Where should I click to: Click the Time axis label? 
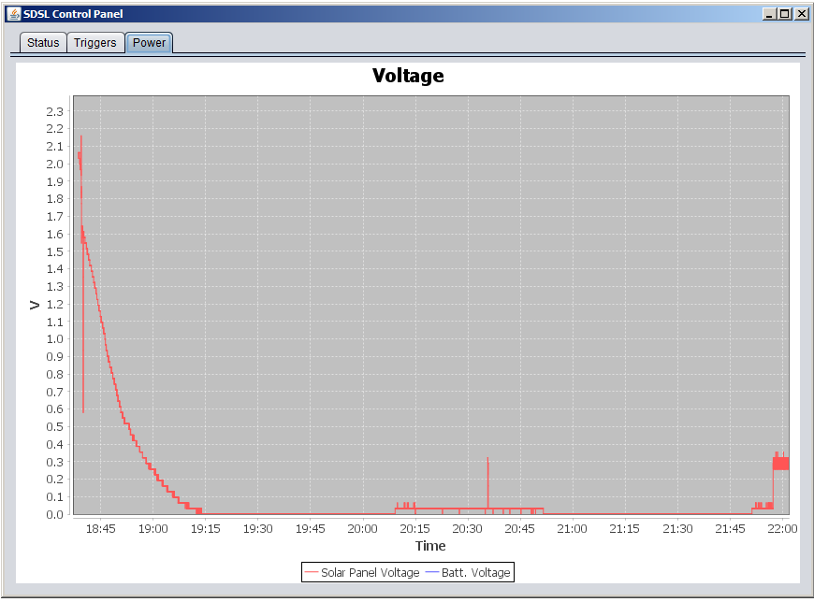pos(430,546)
